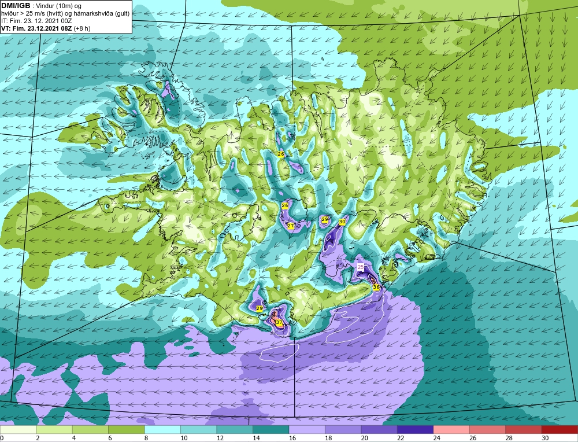Pick the 20–22 m/s violet legend swatch
Image resolution: width=578 pixels, height=442 pixels.
[x=379, y=429]
